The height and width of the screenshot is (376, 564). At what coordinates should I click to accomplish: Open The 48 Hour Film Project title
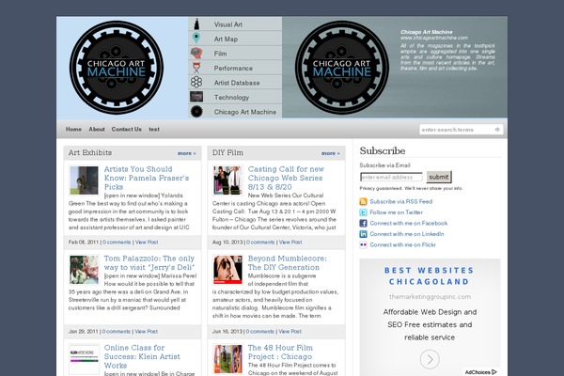click(x=280, y=352)
